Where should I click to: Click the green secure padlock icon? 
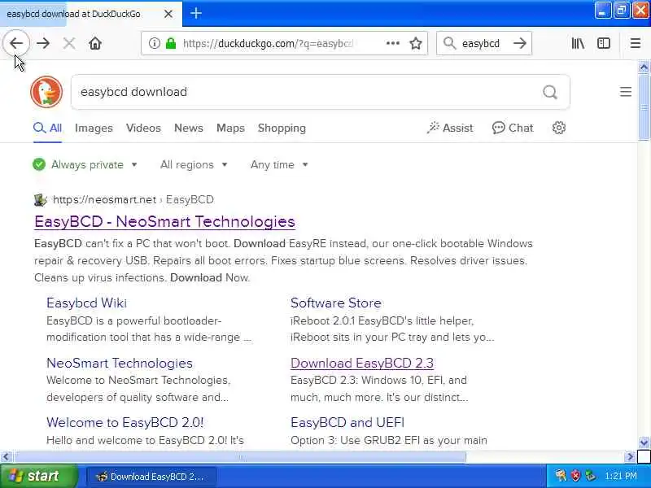point(171,43)
